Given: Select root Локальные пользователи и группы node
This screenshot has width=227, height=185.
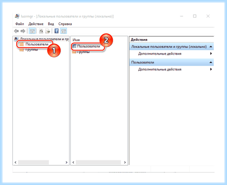Looking at the screenshot, I should (x=41, y=39).
